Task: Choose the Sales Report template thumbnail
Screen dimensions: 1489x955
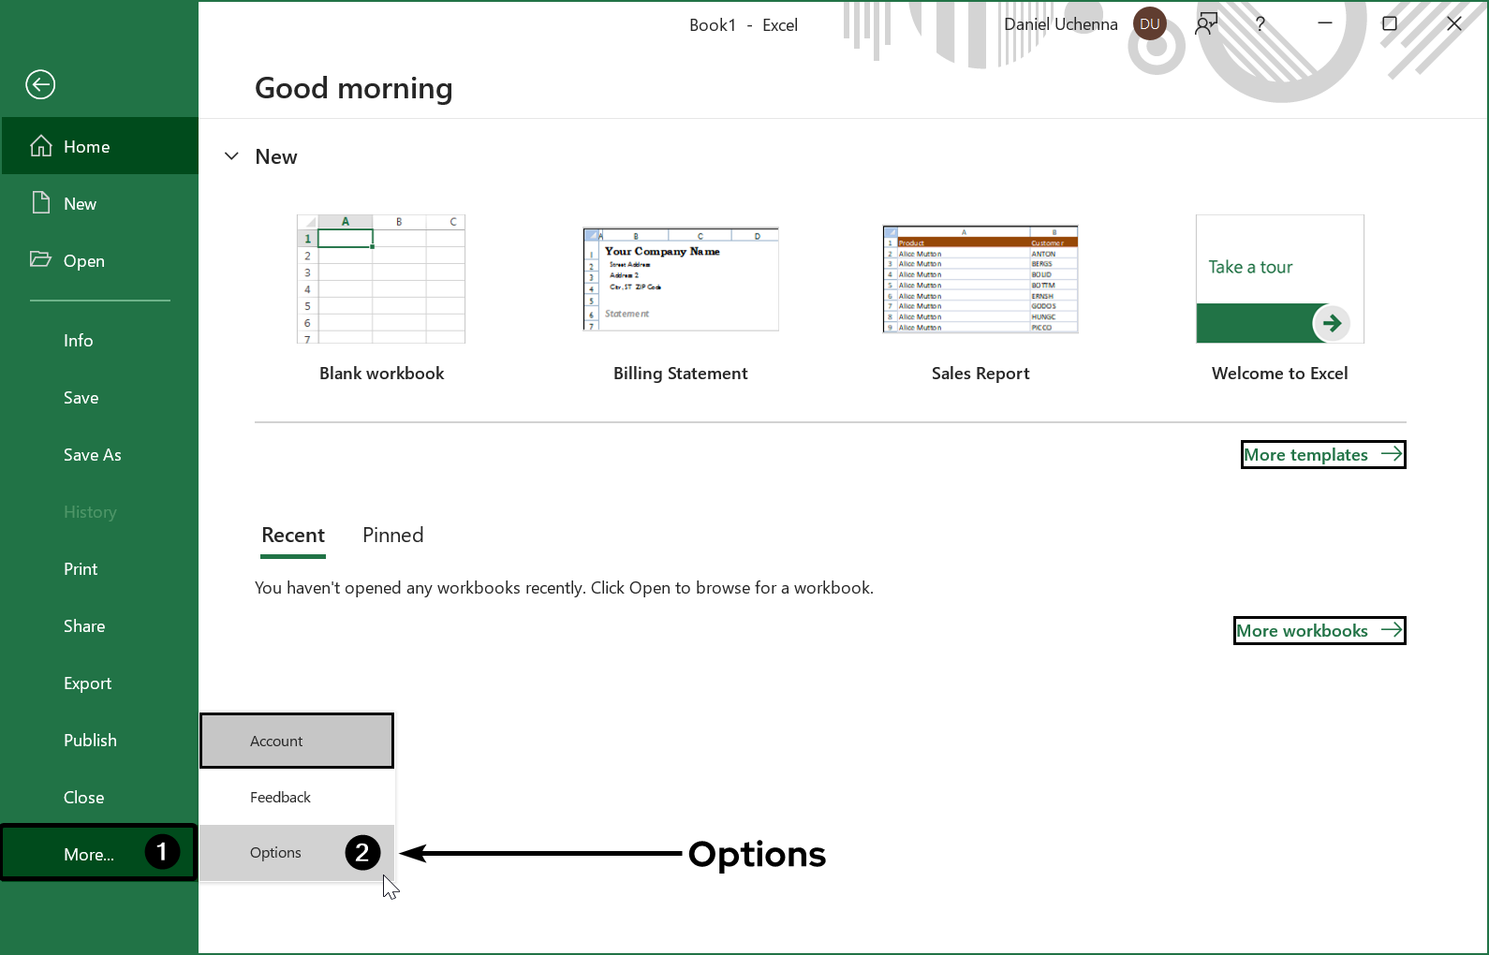Action: 980,280
